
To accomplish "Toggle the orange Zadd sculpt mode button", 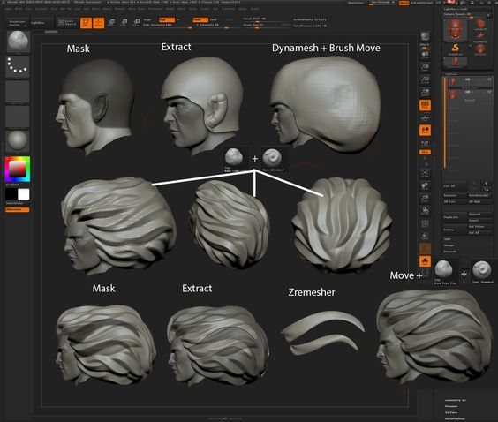I will [x=200, y=19].
